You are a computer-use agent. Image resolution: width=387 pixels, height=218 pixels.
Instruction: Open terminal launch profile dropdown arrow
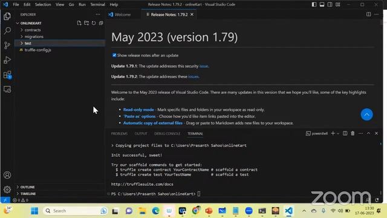tap(338, 133)
